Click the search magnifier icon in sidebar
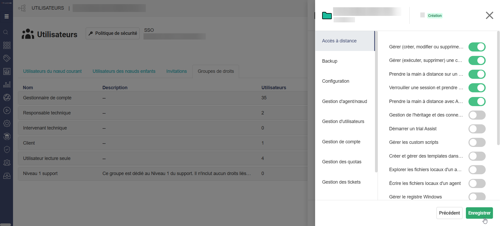Screen dimensions: 500x226 coord(6,32)
